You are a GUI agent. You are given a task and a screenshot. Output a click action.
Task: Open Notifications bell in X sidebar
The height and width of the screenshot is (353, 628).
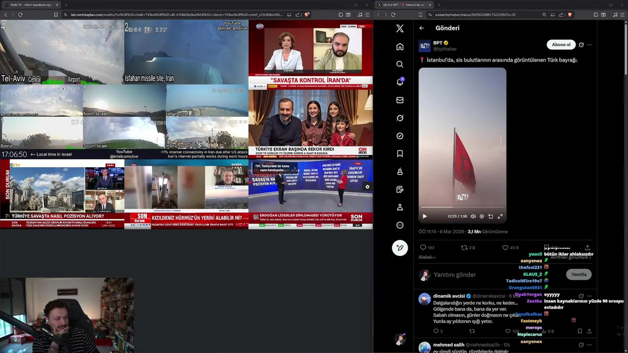point(400,82)
